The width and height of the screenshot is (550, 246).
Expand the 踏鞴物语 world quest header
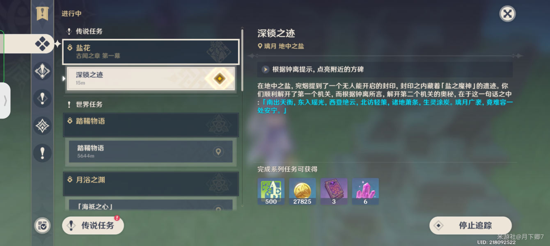pos(151,125)
